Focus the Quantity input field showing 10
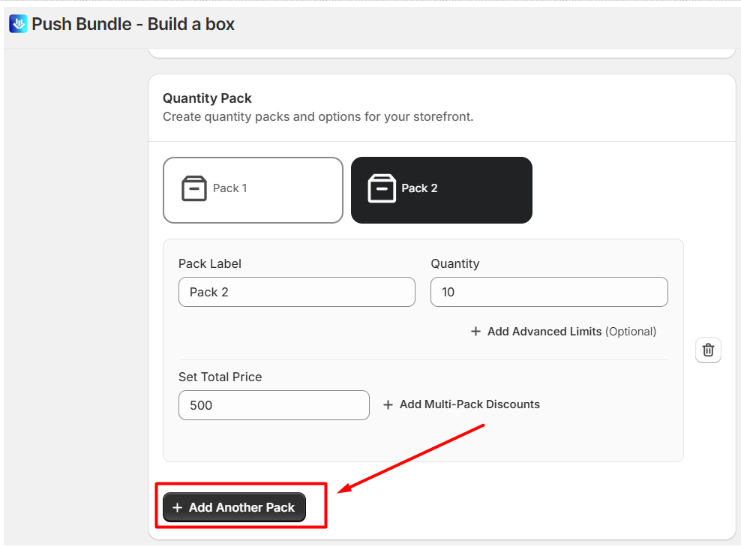Image resolution: width=741 pixels, height=547 pixels. pos(549,292)
